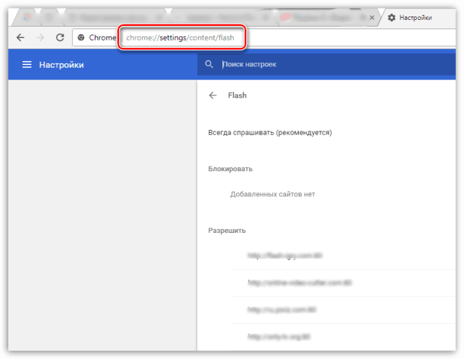Go back using the arrow beside Flash

click(x=213, y=95)
